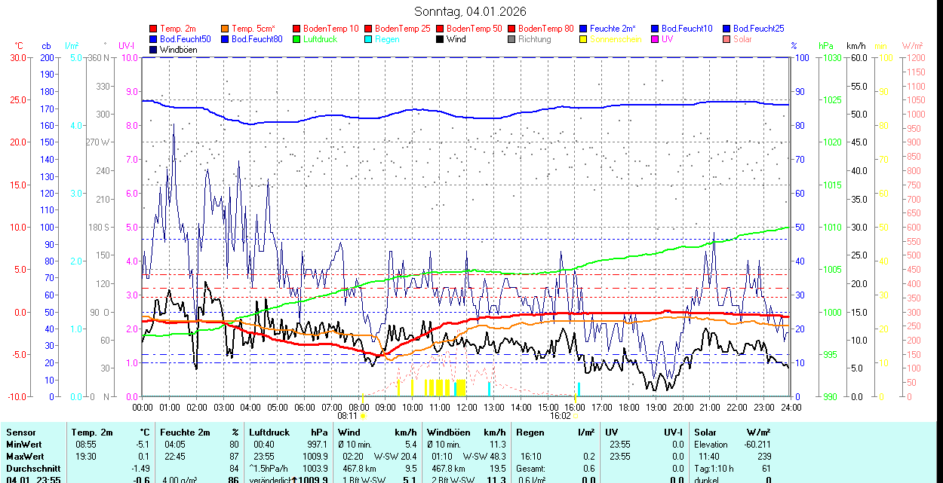Click the Luftdruck column header in table
The width and height of the screenshot is (943, 483).
click(x=269, y=433)
